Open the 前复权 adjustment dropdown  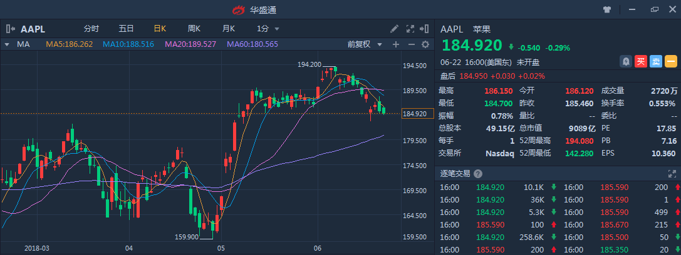(363, 44)
